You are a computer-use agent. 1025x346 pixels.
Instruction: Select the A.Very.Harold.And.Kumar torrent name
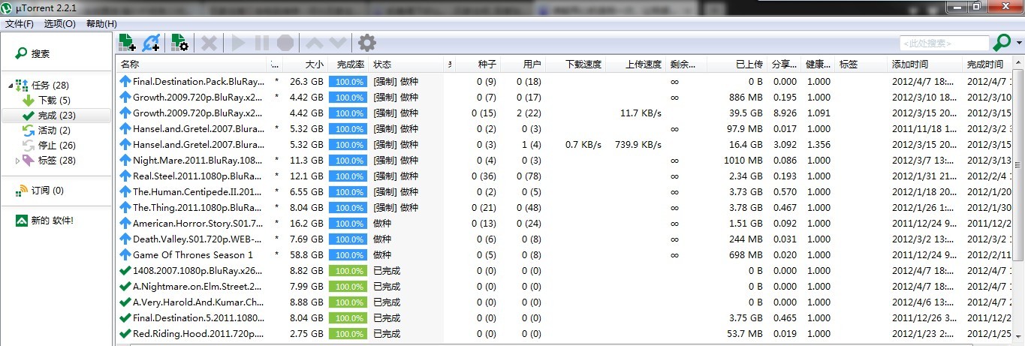(198, 302)
